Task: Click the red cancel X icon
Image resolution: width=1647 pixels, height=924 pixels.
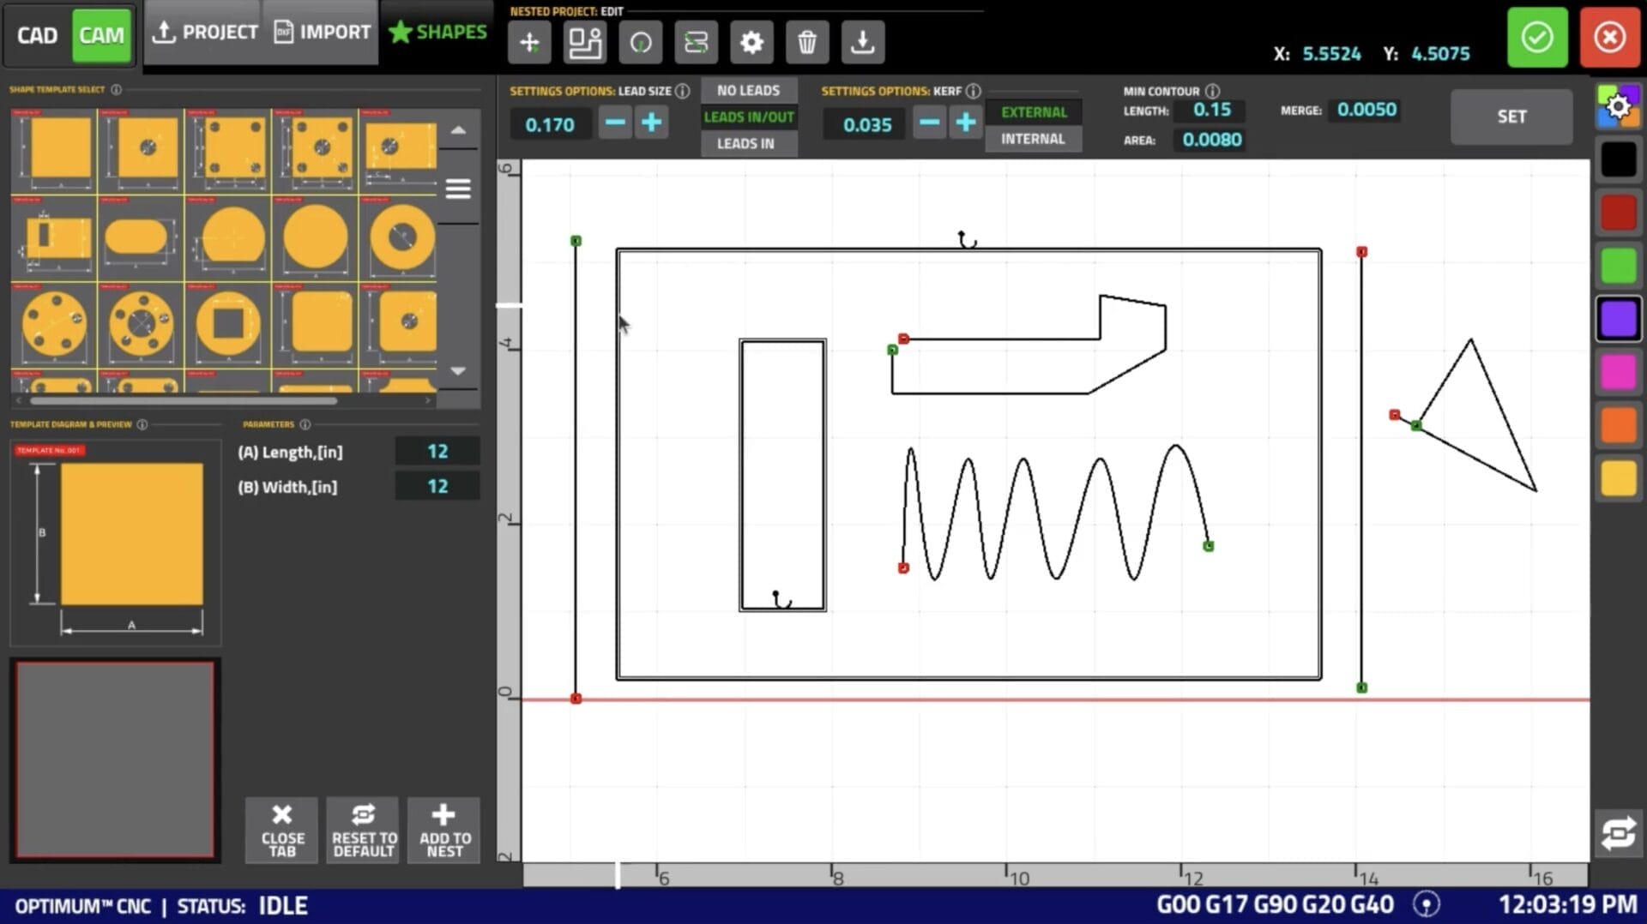Action: [x=1609, y=38]
